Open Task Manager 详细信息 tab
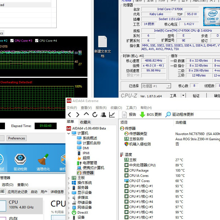 [57, 192]
